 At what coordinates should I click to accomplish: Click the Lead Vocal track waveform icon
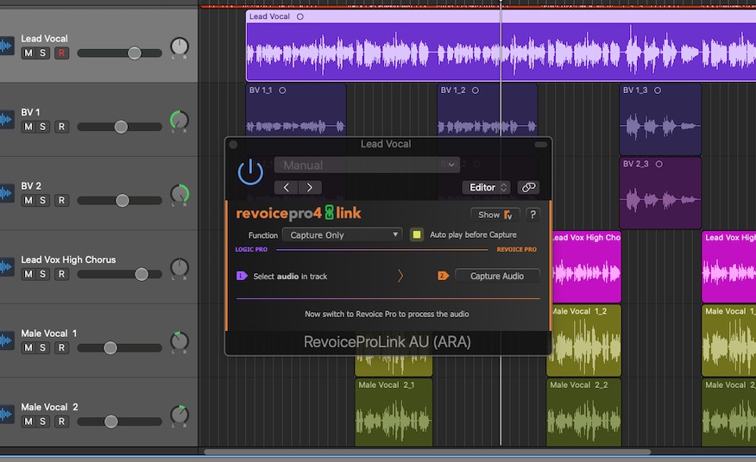coord(7,47)
